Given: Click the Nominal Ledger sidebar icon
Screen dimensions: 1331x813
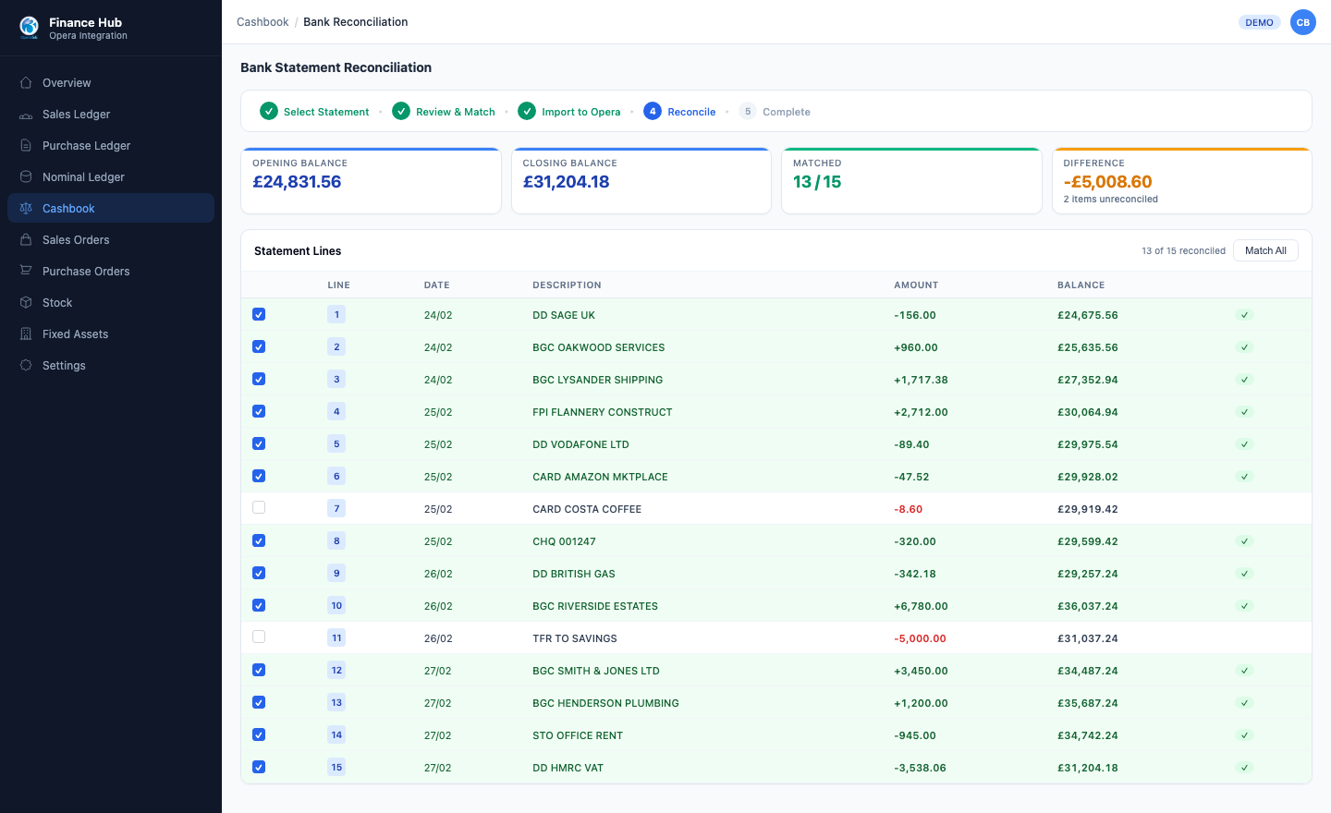Looking at the screenshot, I should pos(26,177).
